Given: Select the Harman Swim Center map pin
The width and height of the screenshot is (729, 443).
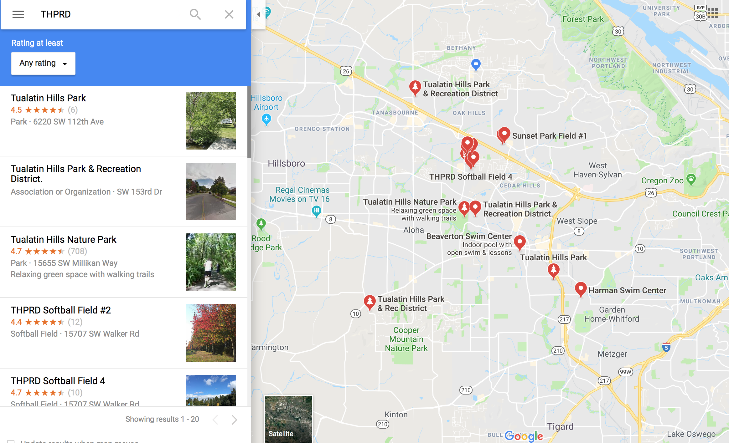Looking at the screenshot, I should (x=581, y=290).
